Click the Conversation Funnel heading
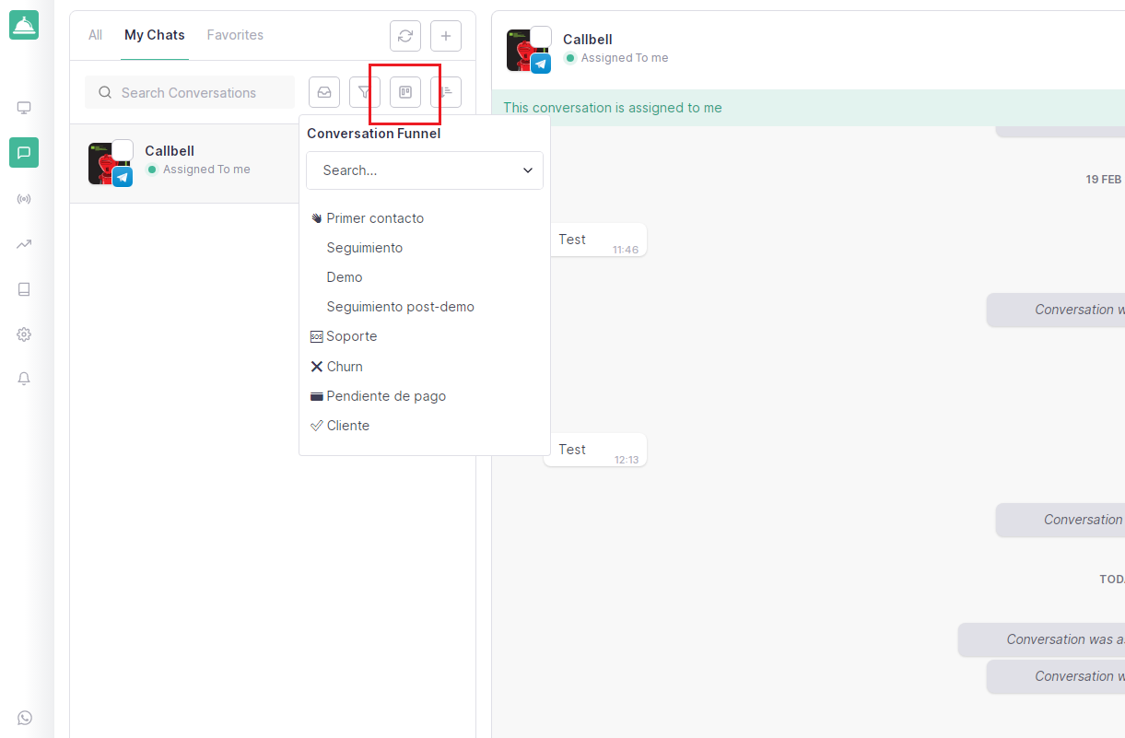Viewport: 1125px width, 738px height. tap(374, 134)
